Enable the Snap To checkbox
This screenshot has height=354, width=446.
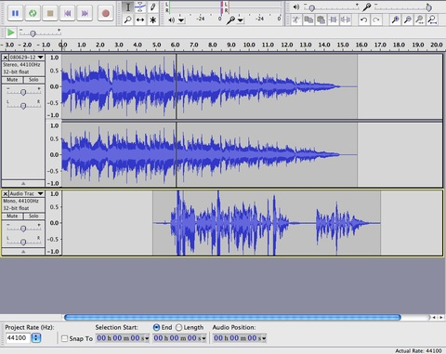[64, 338]
